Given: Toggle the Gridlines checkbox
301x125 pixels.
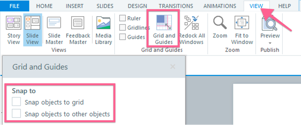Looking at the screenshot, I should pyautogui.click(x=123, y=28).
